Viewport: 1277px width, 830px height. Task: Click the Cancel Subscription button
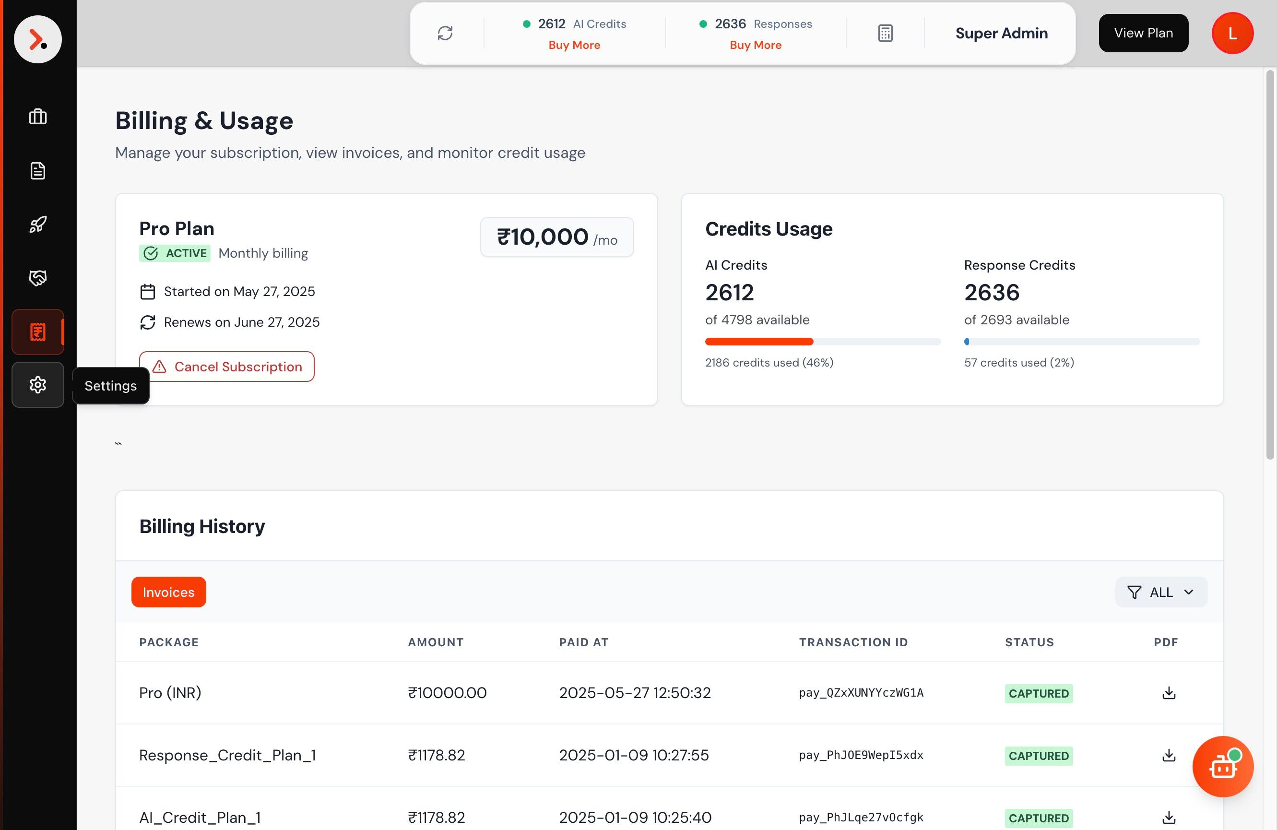(x=226, y=367)
